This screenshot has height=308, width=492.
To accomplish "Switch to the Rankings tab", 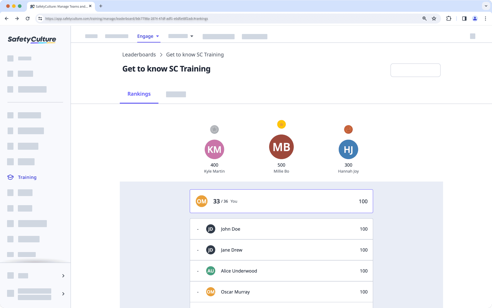I will pyautogui.click(x=139, y=94).
